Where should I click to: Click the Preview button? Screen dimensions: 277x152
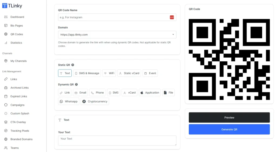click(229, 117)
